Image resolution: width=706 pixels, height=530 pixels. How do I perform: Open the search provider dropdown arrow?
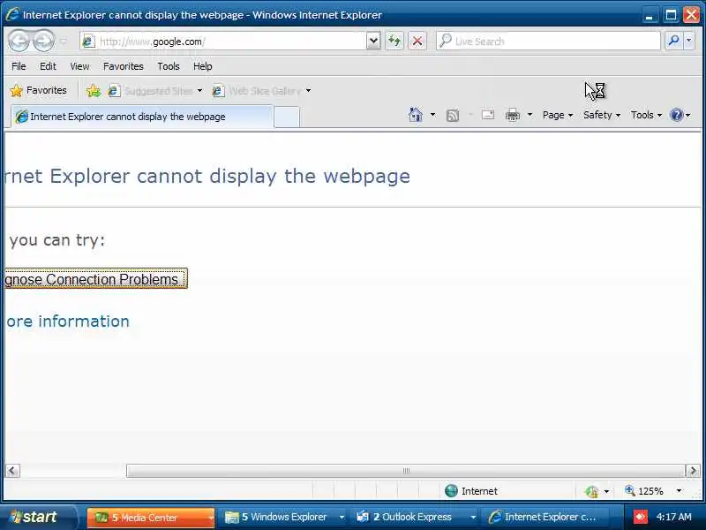(x=689, y=41)
